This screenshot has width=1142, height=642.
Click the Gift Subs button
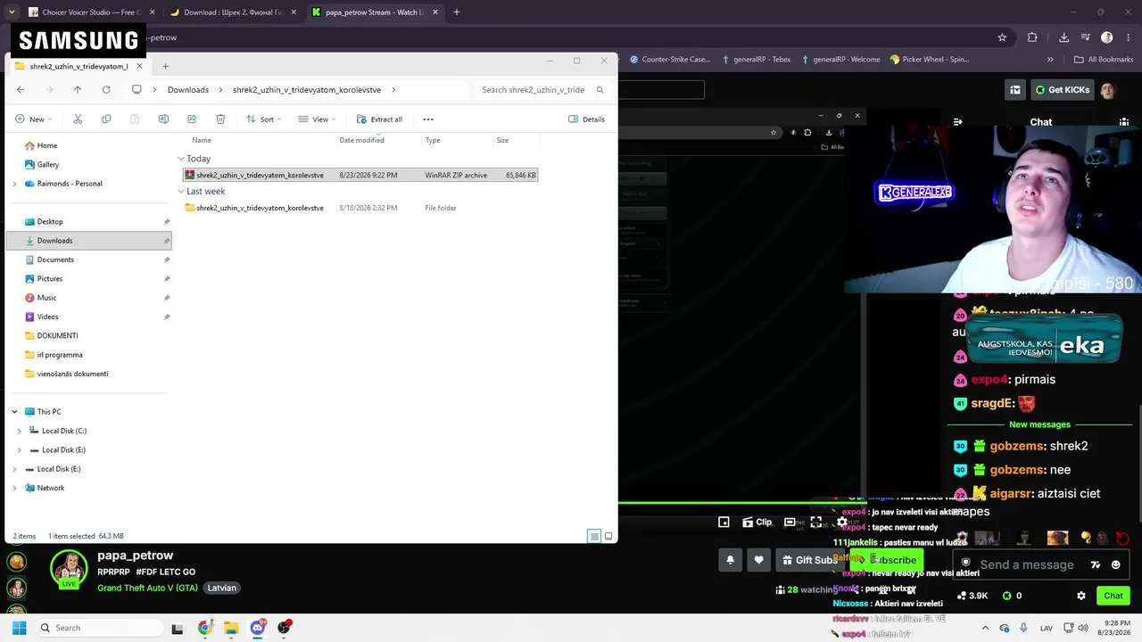[x=809, y=560]
